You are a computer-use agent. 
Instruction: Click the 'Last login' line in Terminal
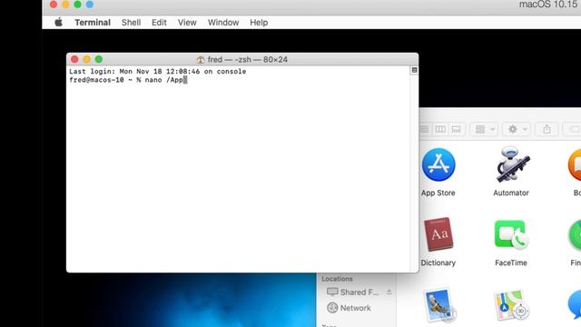coord(157,72)
